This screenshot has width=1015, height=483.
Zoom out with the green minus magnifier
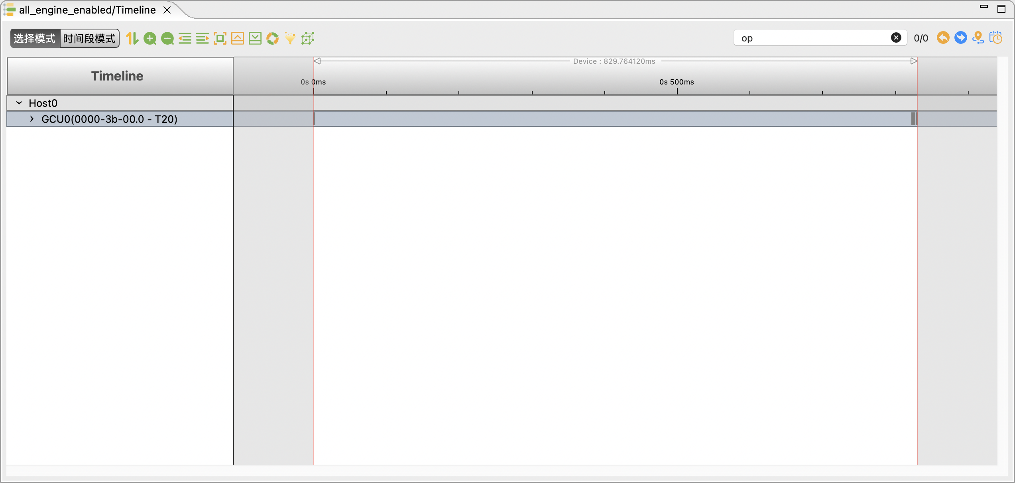pyautogui.click(x=167, y=38)
